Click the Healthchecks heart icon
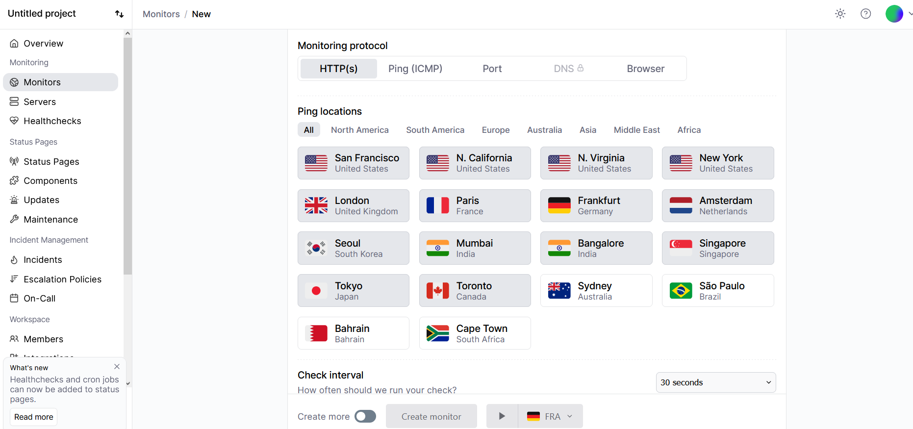Image resolution: width=913 pixels, height=429 pixels. point(14,121)
